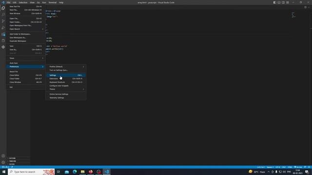Expand the Profiles (Default) submenu
Image resolution: width=312 pixels, height=175 pixels.
pos(66,67)
